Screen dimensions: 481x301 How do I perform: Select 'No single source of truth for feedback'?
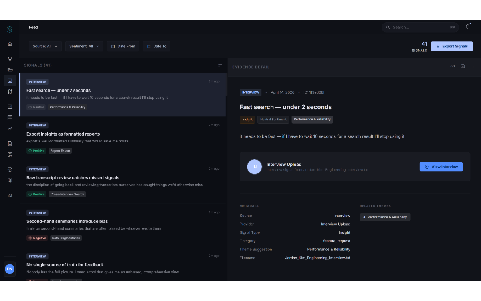(x=123, y=265)
